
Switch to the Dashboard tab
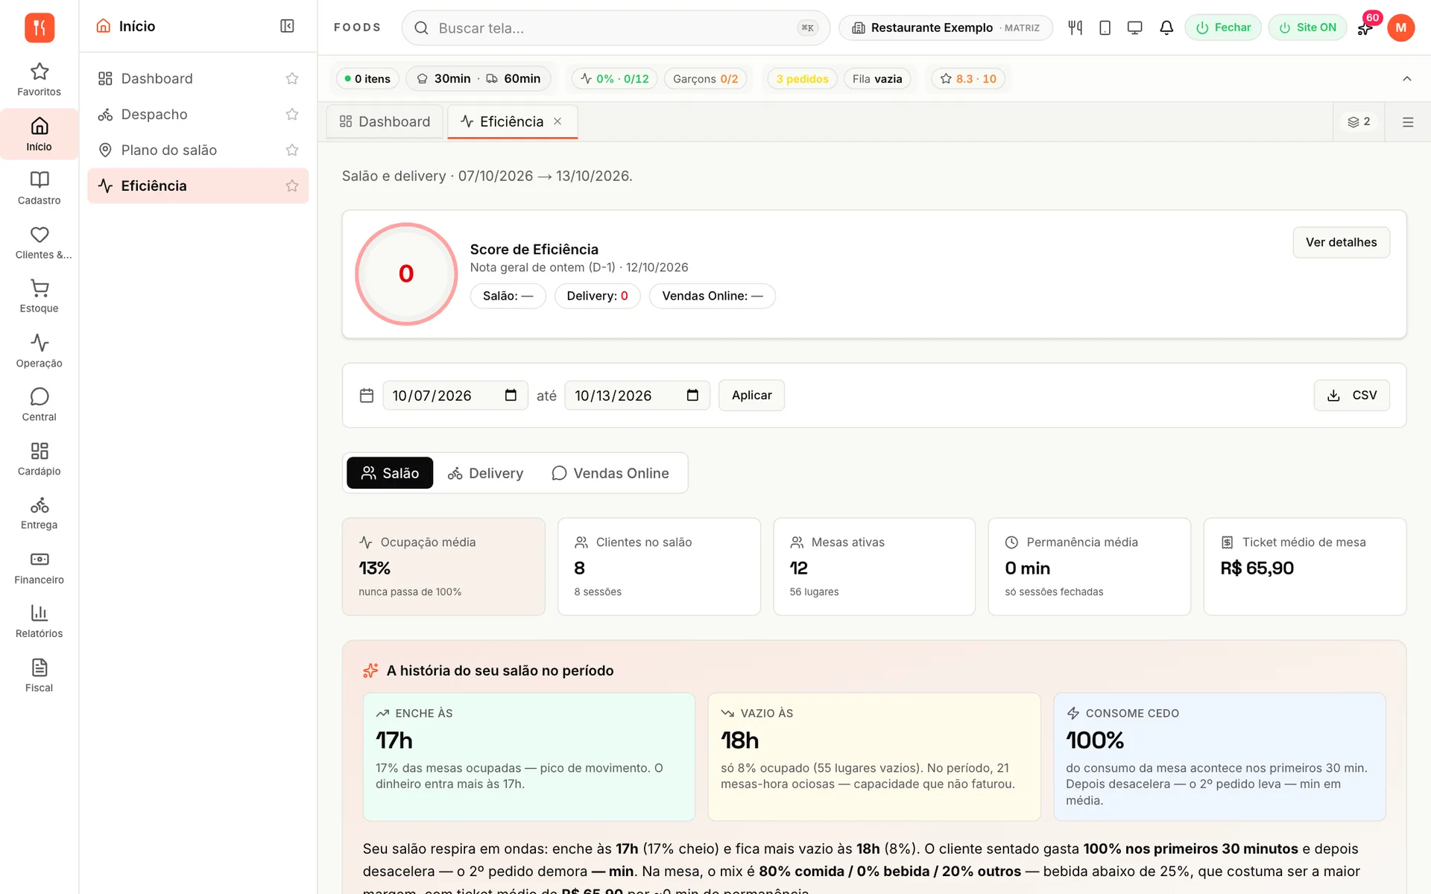point(385,121)
